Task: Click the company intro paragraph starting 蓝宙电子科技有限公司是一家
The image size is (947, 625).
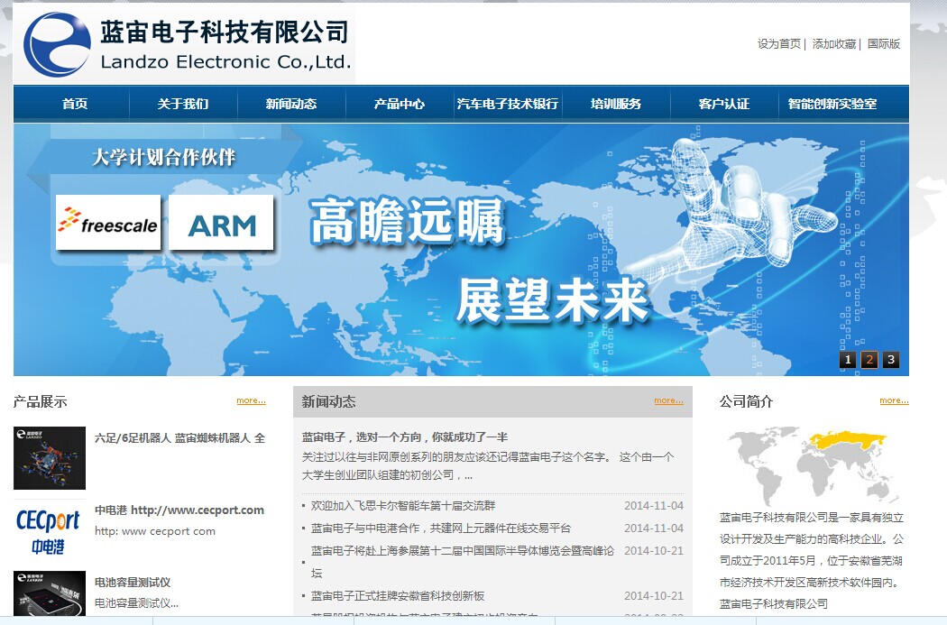Action: coord(812,560)
